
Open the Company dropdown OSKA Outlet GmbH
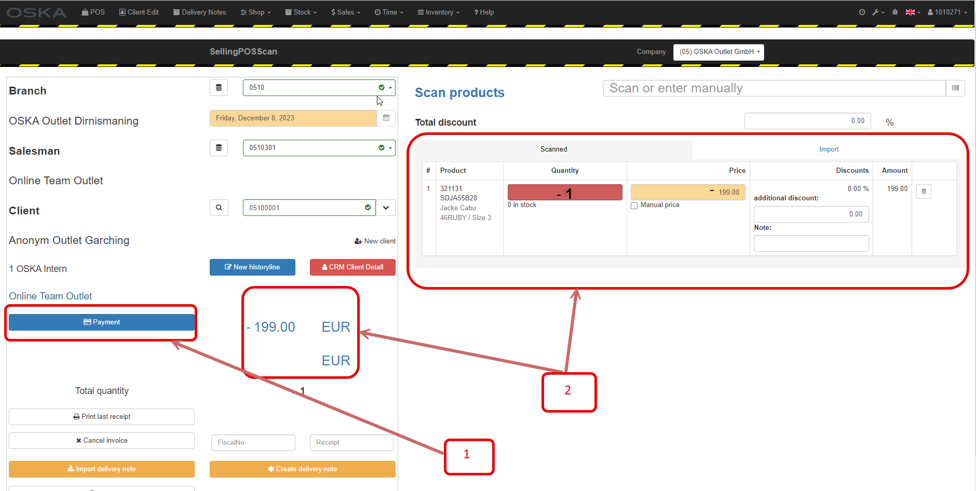tap(719, 52)
